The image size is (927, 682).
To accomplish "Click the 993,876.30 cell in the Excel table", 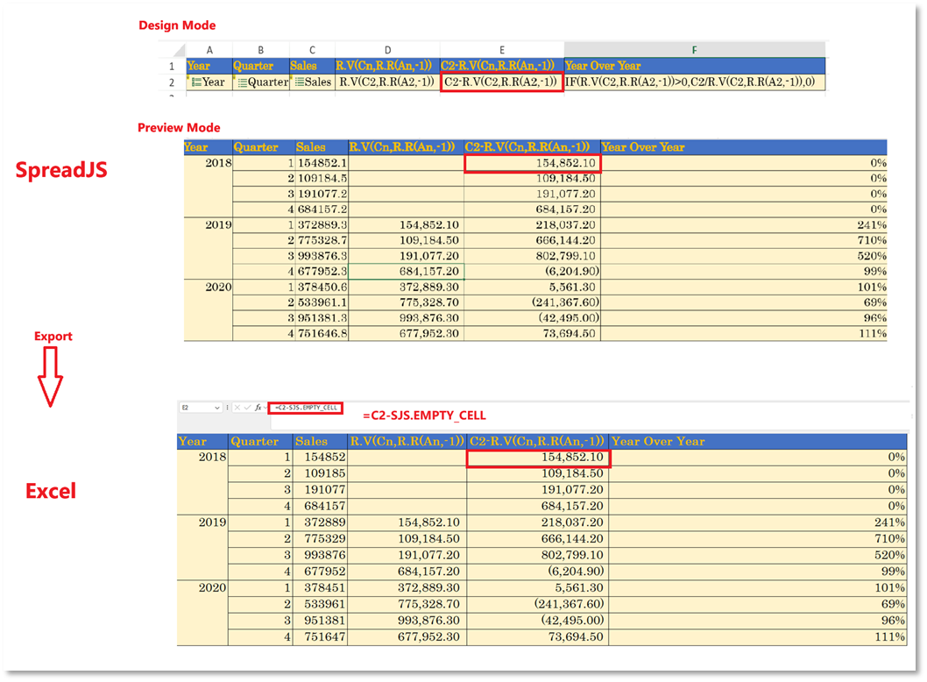I will pyautogui.click(x=407, y=621).
